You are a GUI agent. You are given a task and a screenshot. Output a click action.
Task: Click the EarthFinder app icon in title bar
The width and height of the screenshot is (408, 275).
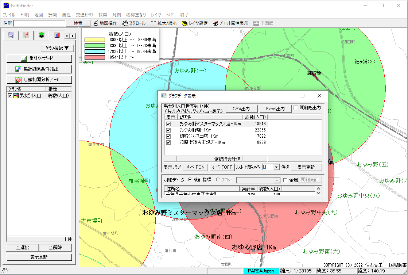(6, 5)
